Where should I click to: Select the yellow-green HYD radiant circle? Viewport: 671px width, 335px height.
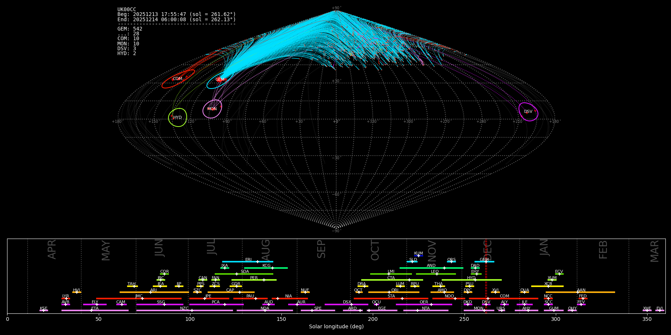point(177,118)
